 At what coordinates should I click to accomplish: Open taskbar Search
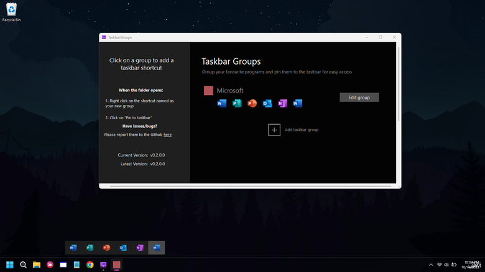23,265
